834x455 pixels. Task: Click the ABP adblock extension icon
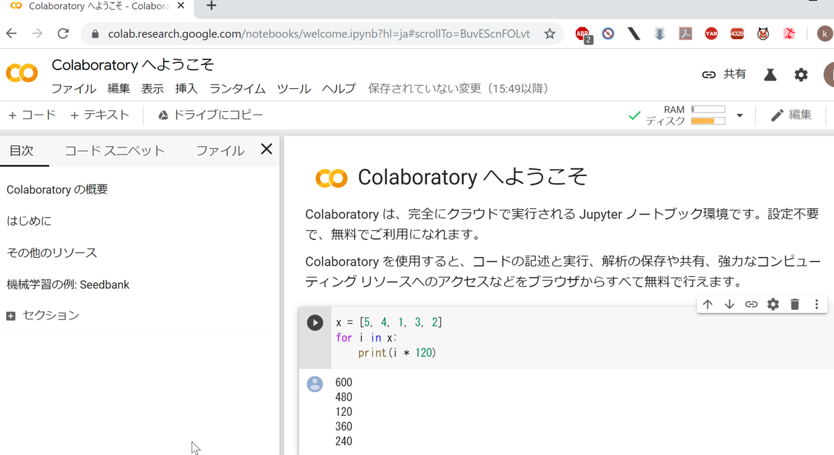click(584, 34)
